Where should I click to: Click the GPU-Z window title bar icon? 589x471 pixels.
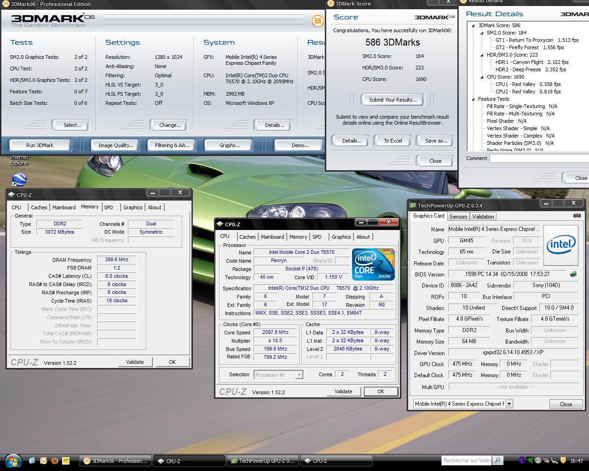point(413,205)
